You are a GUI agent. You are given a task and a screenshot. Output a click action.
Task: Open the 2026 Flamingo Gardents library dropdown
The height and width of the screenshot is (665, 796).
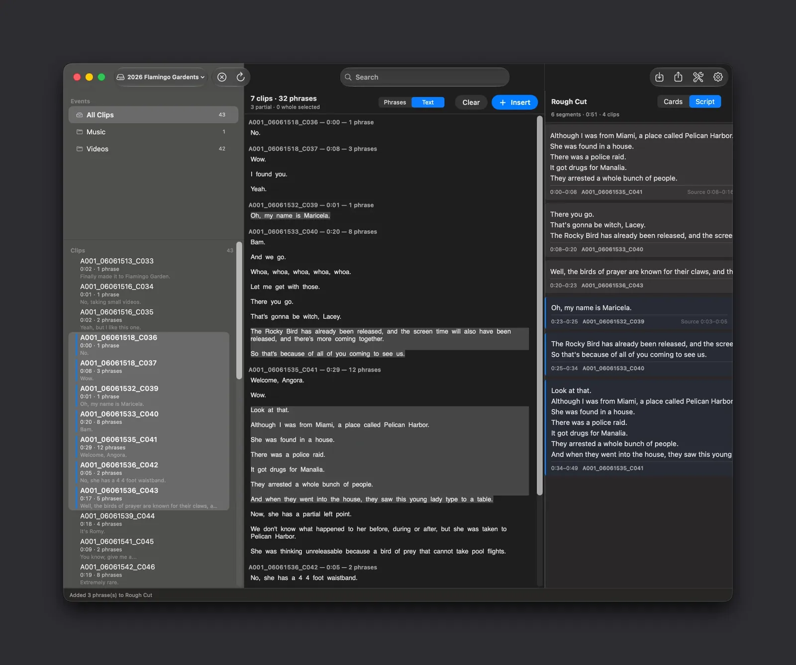161,77
